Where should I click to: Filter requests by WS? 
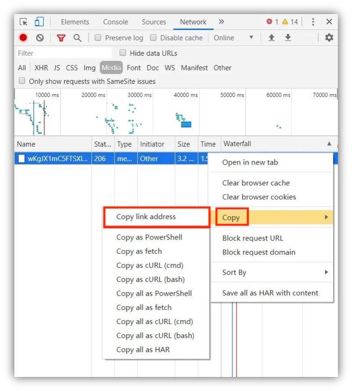coord(170,68)
